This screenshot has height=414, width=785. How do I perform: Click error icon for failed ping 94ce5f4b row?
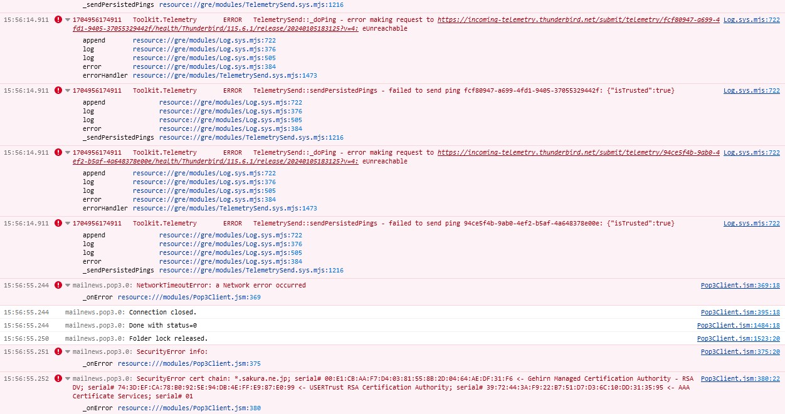pyautogui.click(x=58, y=224)
